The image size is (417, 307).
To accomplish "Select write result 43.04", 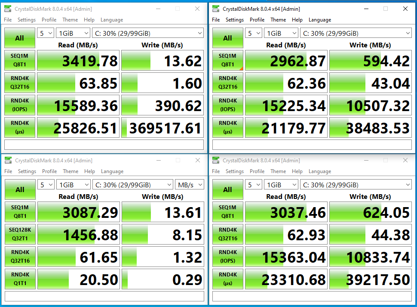I will coord(371,83).
